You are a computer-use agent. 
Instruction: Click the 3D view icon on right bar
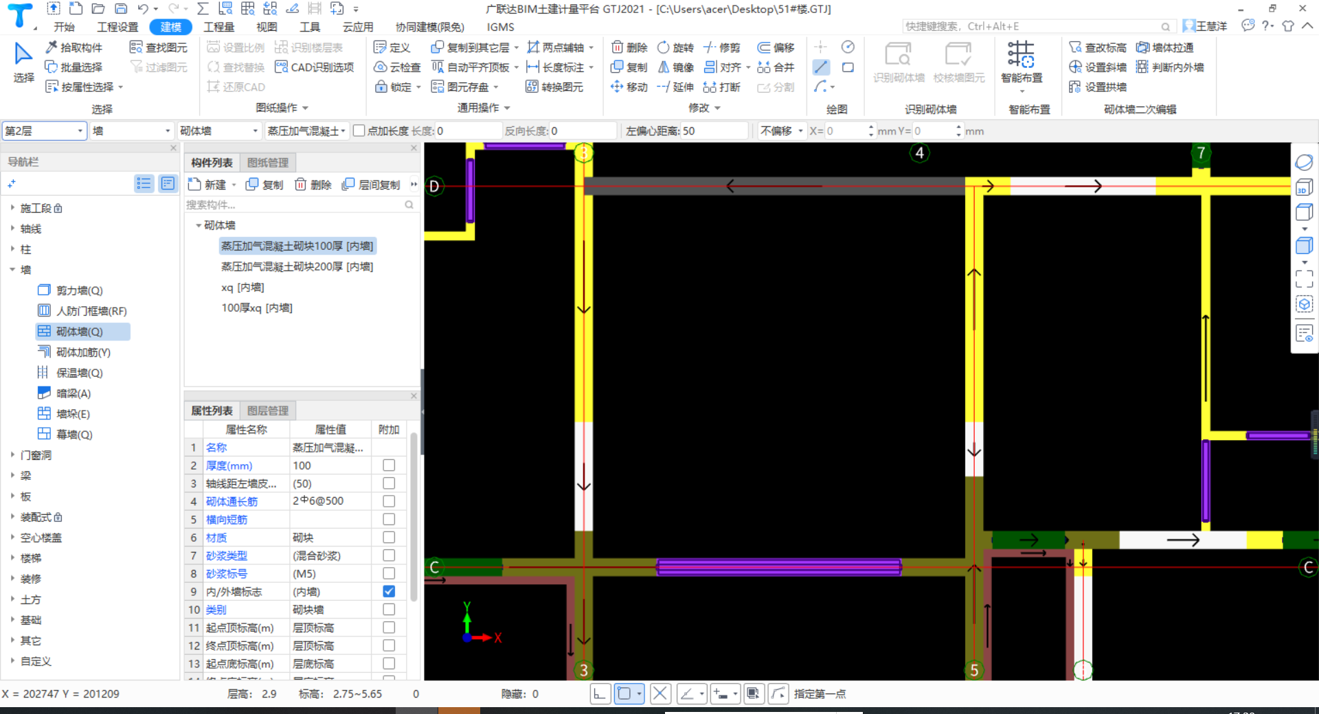pyautogui.click(x=1304, y=188)
